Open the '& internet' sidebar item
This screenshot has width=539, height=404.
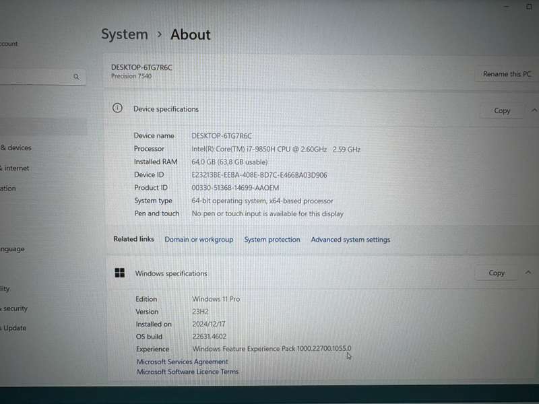[x=14, y=168]
